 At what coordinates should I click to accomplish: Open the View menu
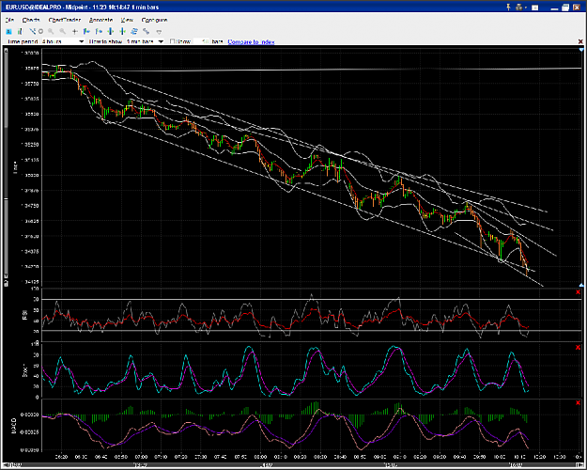coord(127,20)
